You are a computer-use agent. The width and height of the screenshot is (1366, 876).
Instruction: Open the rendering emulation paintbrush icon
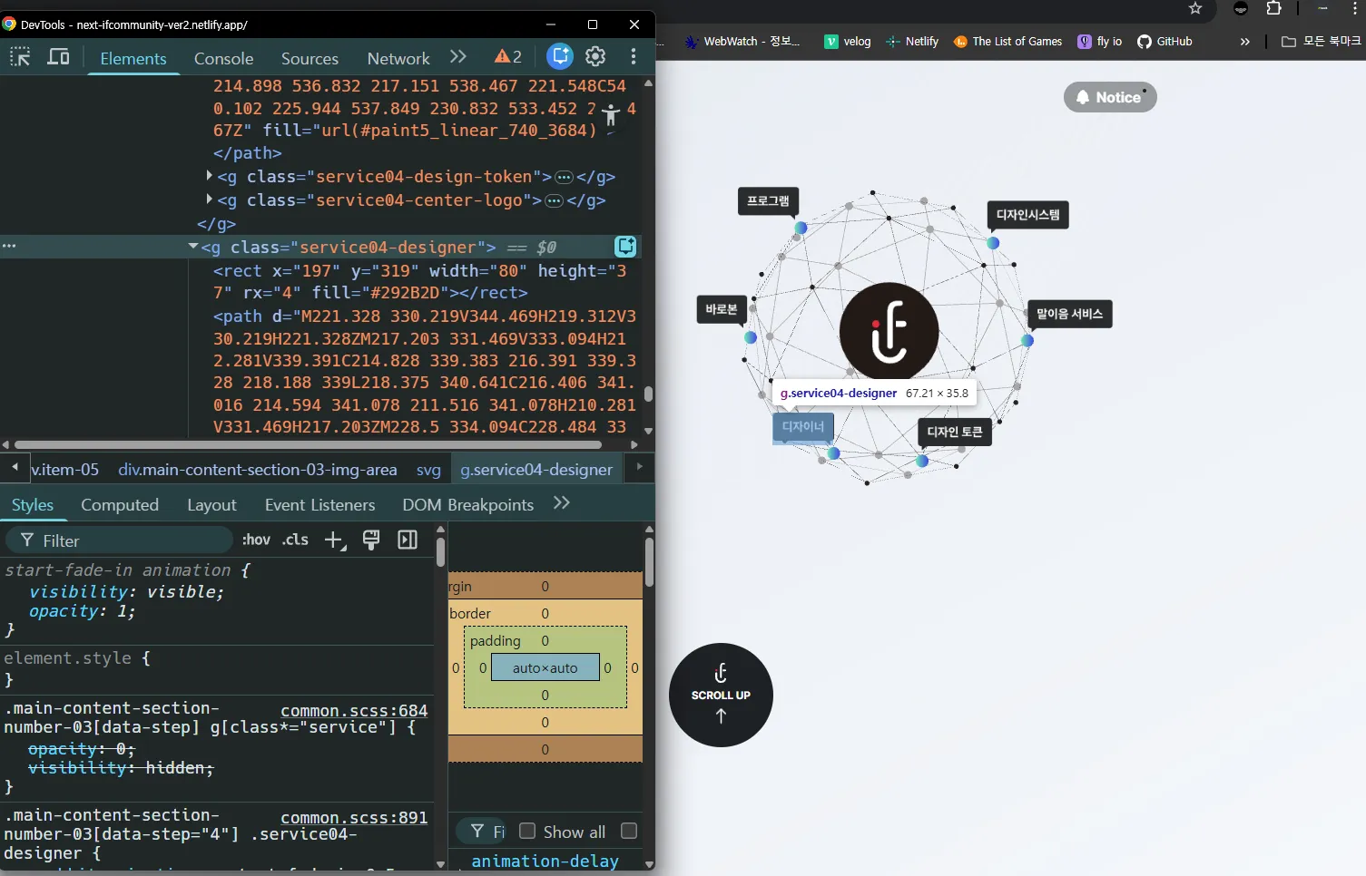(x=371, y=540)
